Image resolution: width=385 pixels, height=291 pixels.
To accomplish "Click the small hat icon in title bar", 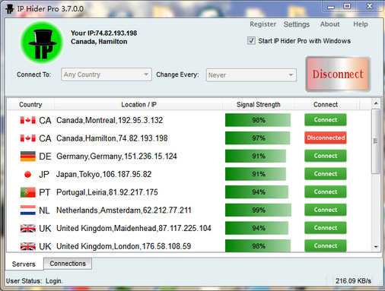I will pyautogui.click(x=10, y=9).
